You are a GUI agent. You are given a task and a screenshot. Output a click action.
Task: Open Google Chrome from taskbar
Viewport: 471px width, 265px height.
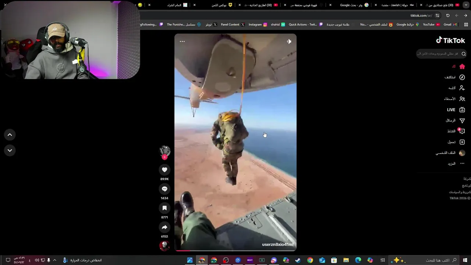310,260
